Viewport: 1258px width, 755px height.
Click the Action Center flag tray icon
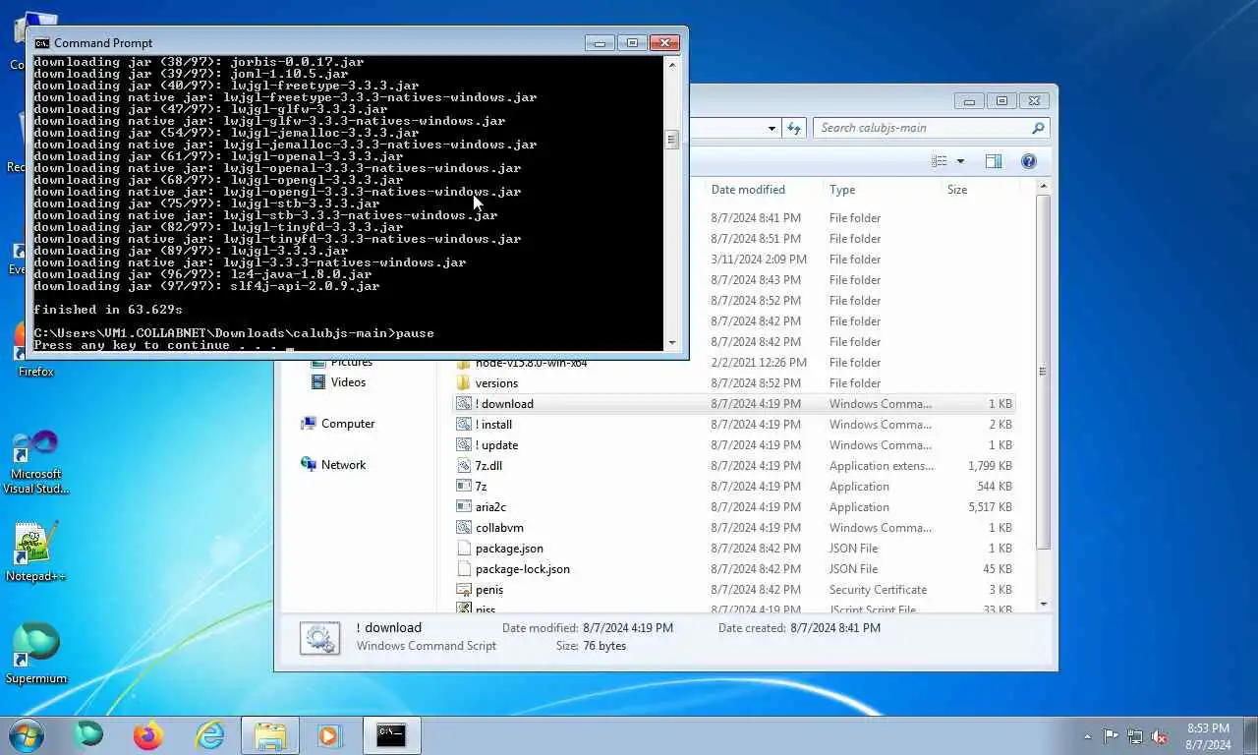[x=1112, y=735]
